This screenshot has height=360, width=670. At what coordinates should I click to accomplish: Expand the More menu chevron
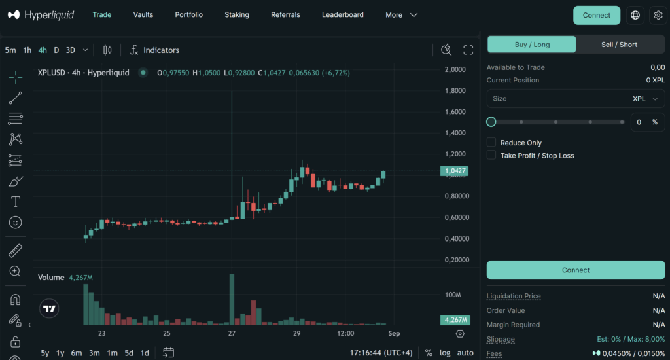pyautogui.click(x=414, y=15)
